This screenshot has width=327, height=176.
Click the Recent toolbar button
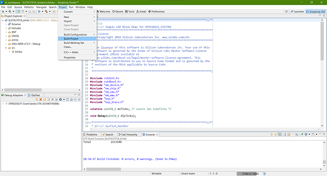click(x=118, y=12)
